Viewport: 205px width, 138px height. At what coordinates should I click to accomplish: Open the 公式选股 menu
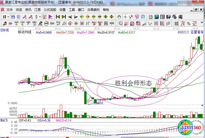pos(50,10)
